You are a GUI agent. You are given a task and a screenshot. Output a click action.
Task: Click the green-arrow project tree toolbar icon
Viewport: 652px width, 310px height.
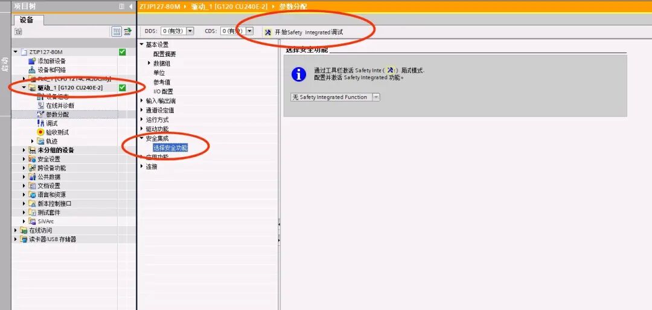pyautogui.click(x=127, y=31)
